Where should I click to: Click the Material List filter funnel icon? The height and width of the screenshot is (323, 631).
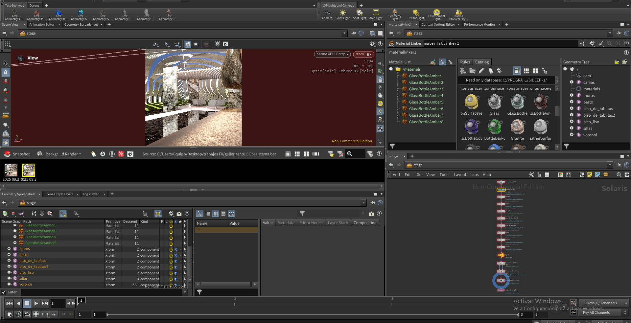tap(392, 146)
